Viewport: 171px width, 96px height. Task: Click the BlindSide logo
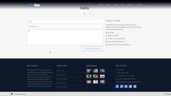coord(34,5)
